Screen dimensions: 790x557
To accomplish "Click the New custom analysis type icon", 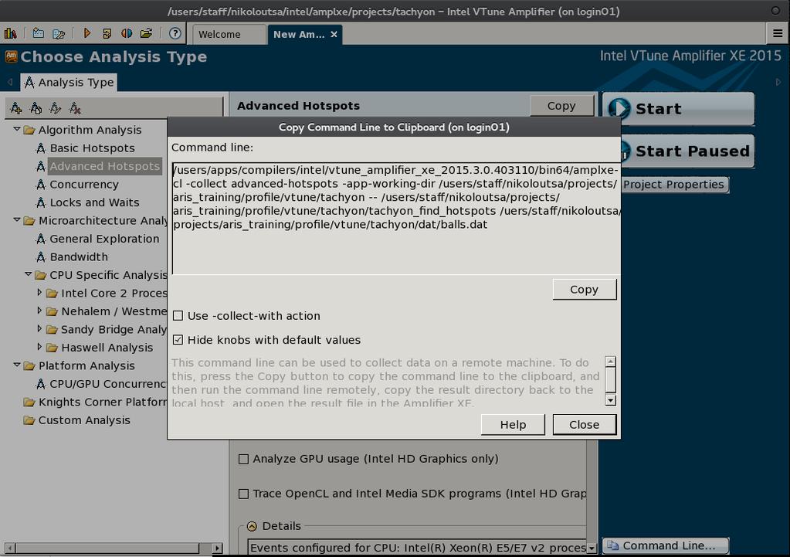I will [x=16, y=108].
